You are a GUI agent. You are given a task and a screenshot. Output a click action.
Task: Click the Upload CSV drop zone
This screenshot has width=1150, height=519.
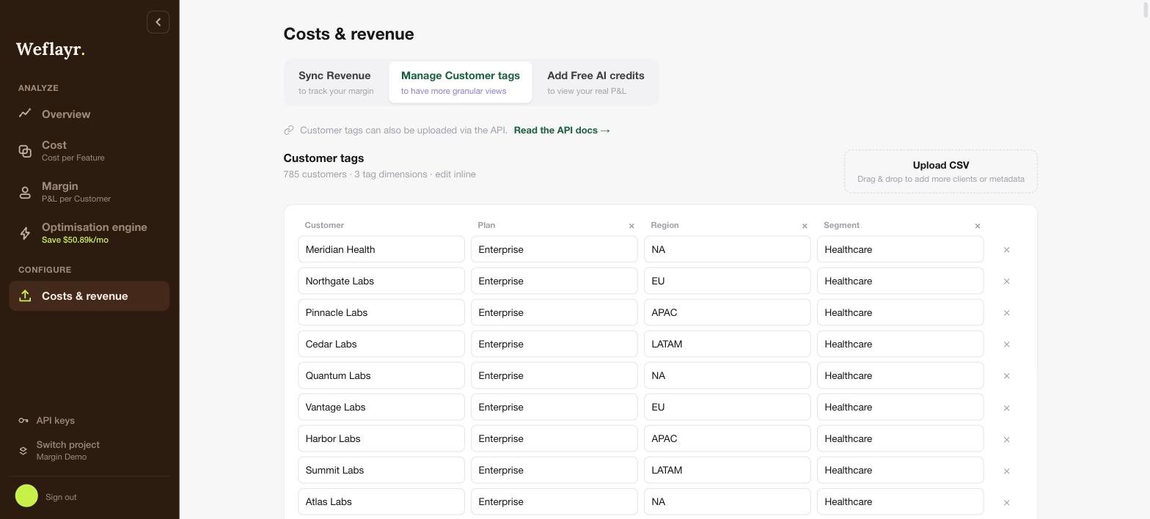941,172
